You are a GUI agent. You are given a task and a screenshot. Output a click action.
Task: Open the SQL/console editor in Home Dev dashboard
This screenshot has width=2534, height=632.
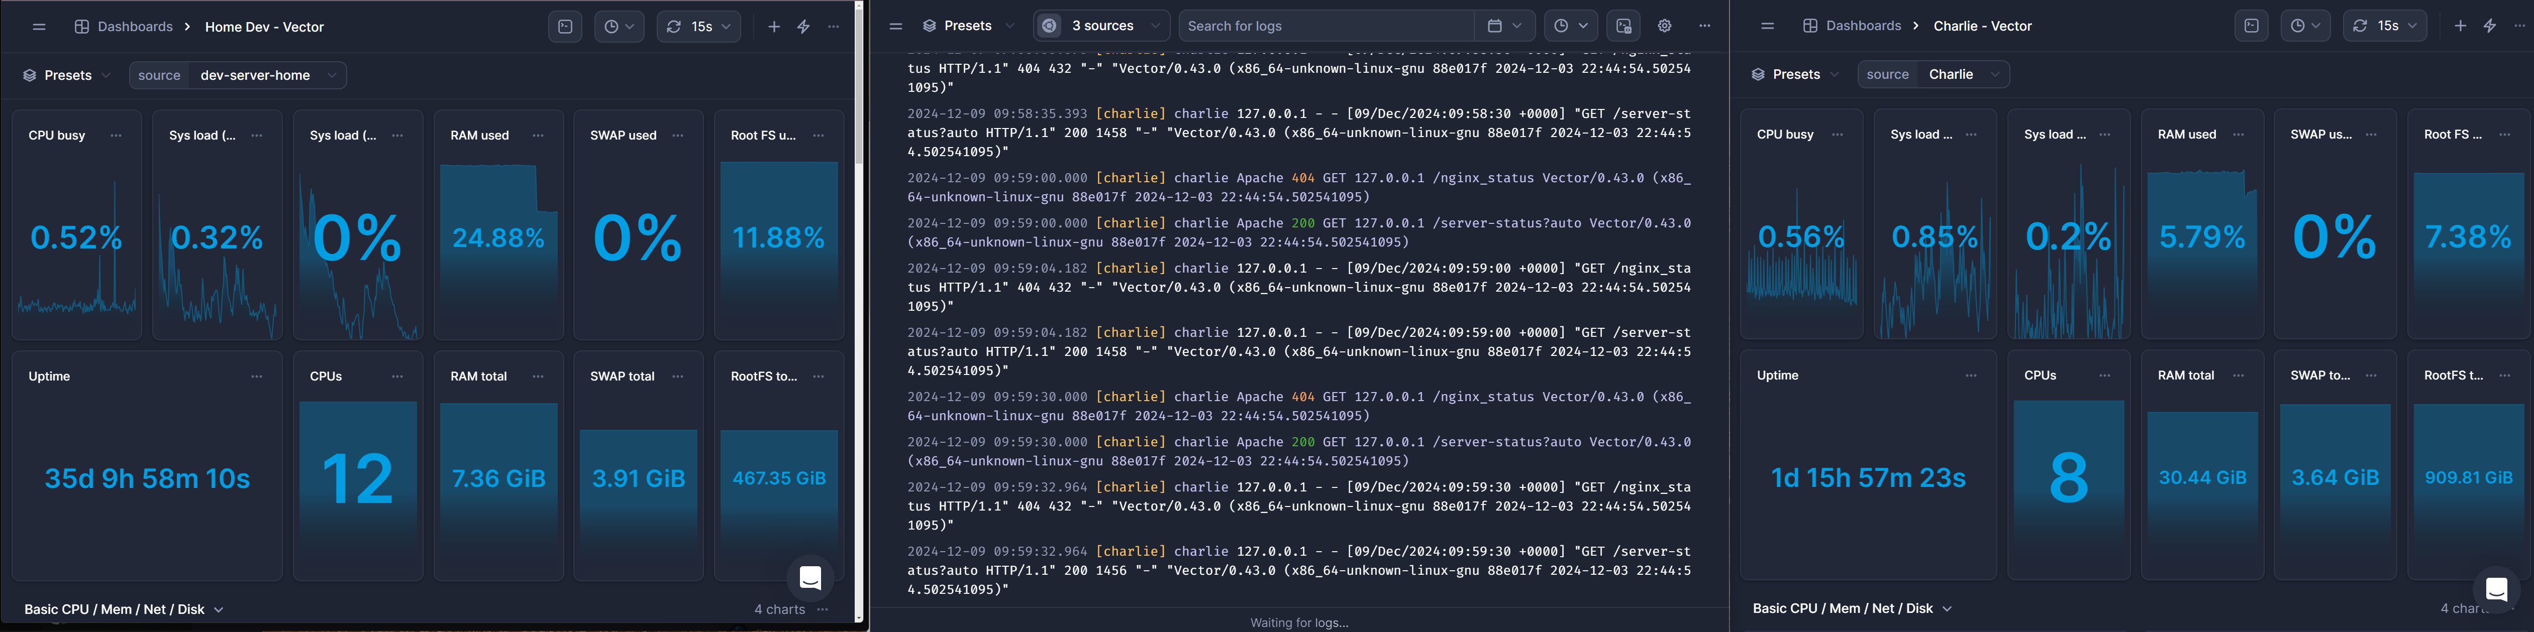point(564,26)
